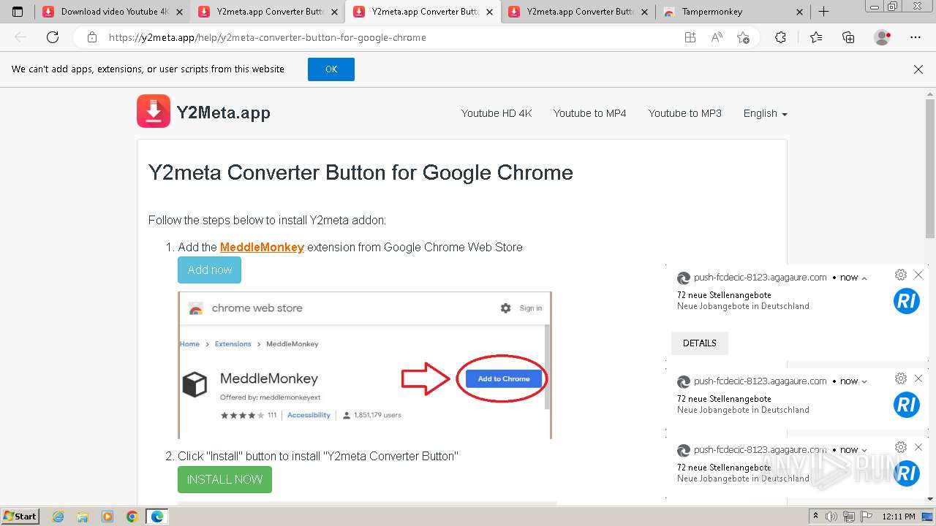
Task: Open the Read aloud tool
Action: (x=717, y=37)
